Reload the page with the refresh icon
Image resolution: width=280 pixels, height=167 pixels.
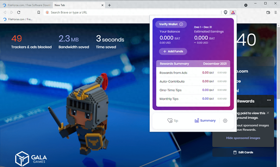[x=18, y=12]
